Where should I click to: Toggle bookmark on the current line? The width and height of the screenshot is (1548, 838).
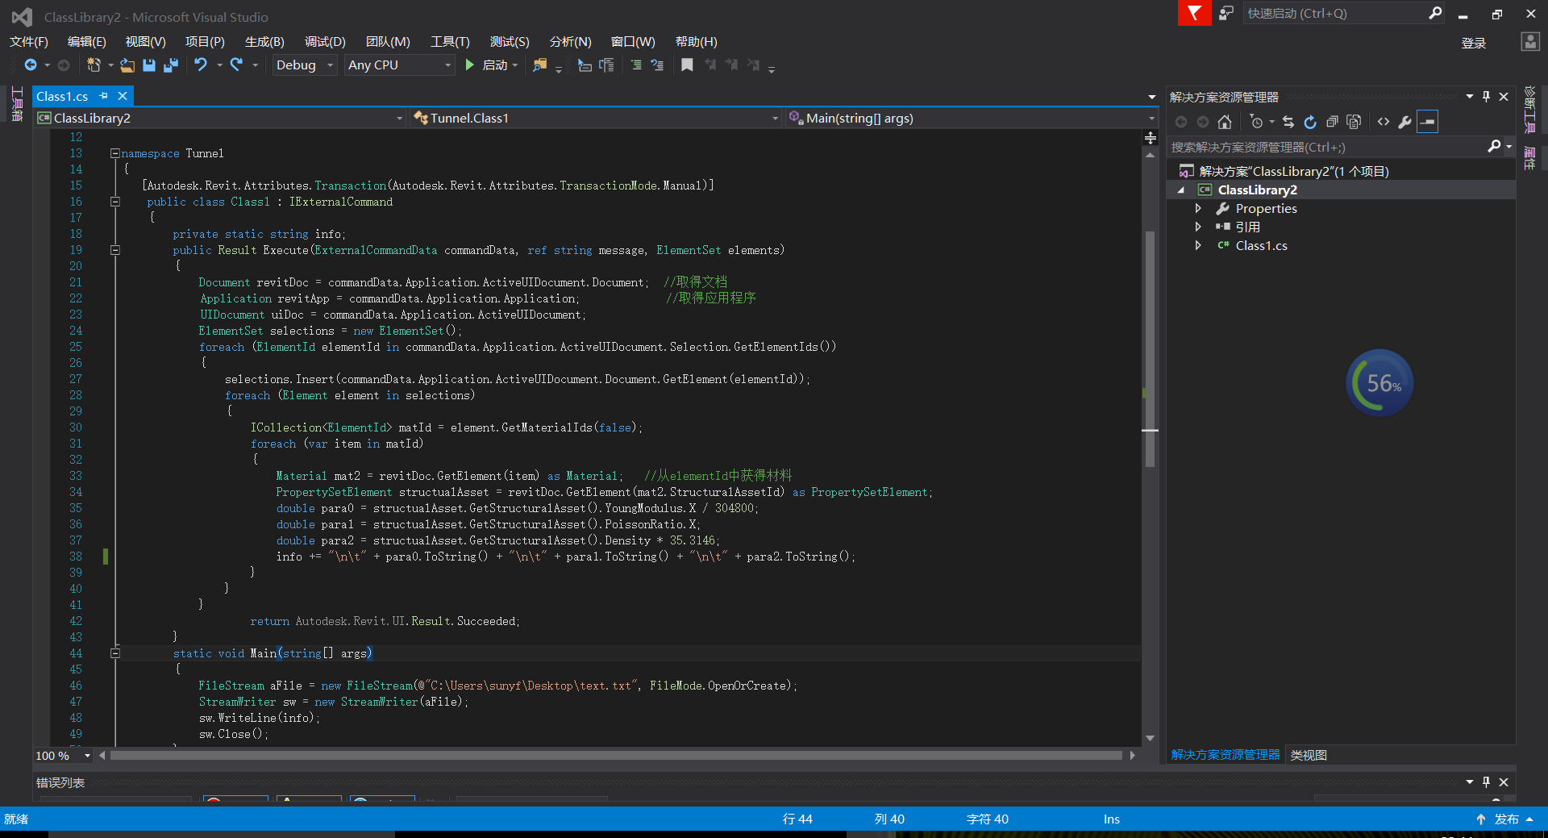coord(687,65)
